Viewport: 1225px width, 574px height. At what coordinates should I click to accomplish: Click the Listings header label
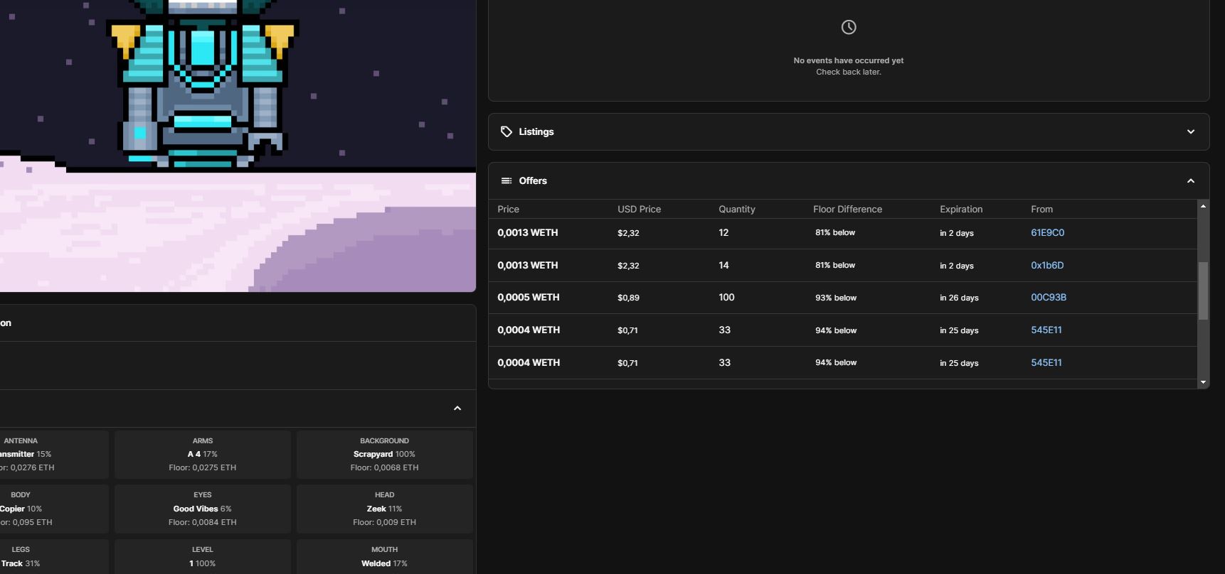tap(536, 131)
